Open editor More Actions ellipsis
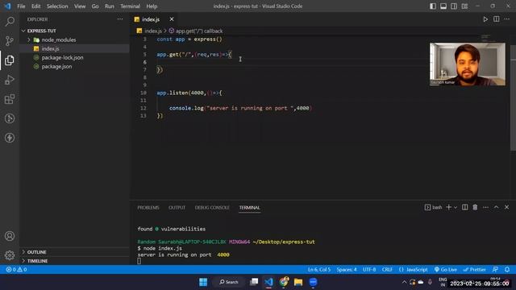 click(x=507, y=19)
